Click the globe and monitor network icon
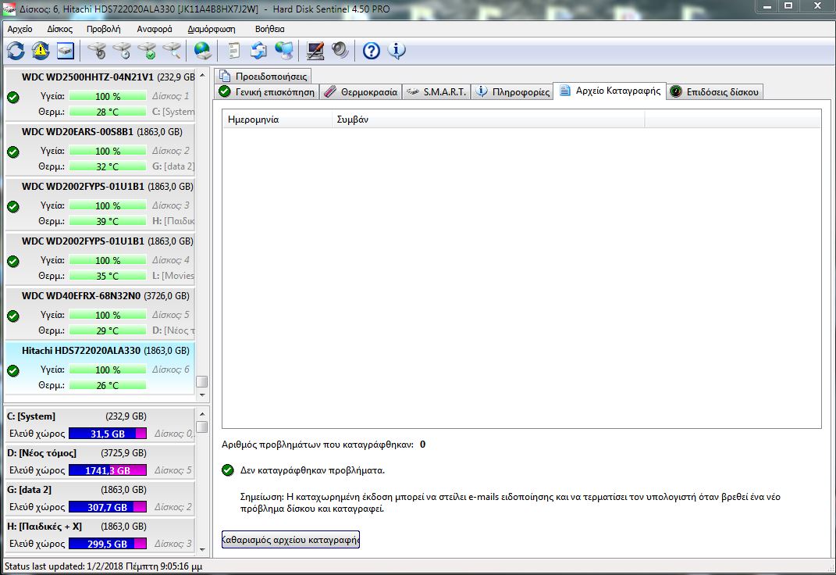Screen dimensions: 836x575 pyautogui.click(x=284, y=51)
